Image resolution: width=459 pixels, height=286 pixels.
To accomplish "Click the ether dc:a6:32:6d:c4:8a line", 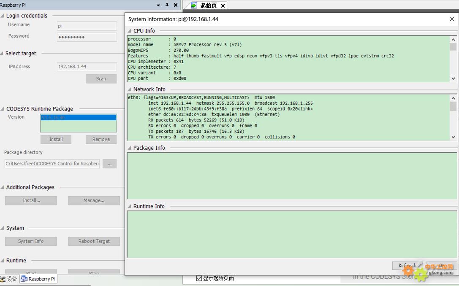I will click(x=214, y=115).
